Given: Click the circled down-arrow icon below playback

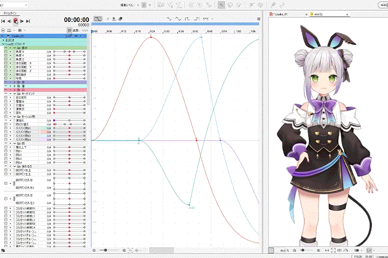Looking at the screenshot, I should pos(3,30).
